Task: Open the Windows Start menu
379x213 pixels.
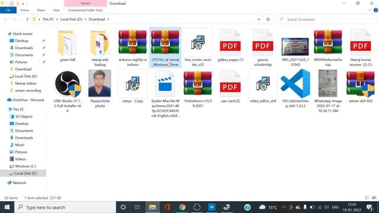Action: coord(7,207)
